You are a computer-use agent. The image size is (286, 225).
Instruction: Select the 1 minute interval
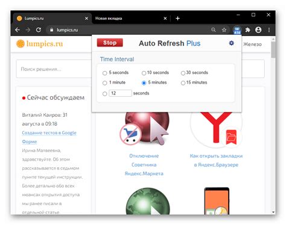click(104, 83)
